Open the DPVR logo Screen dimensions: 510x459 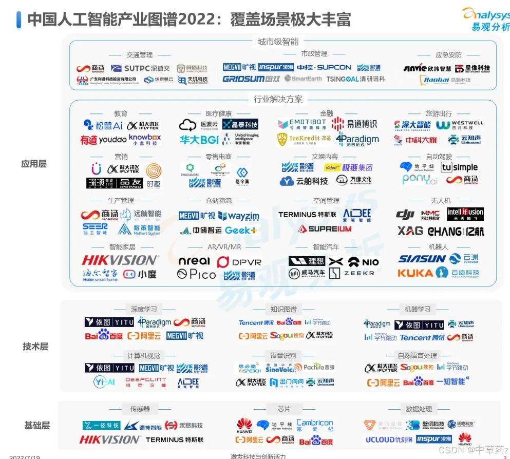239,262
